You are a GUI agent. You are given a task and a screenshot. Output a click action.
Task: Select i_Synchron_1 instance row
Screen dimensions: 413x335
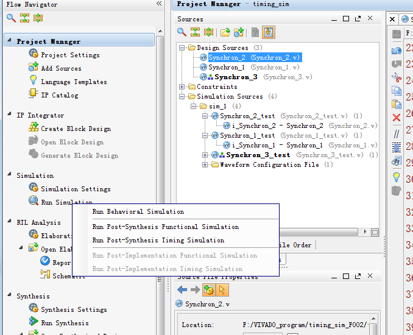point(300,145)
